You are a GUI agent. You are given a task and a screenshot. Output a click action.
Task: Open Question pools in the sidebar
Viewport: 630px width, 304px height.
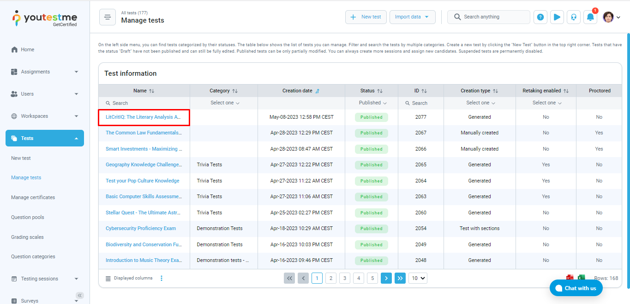coord(28,217)
